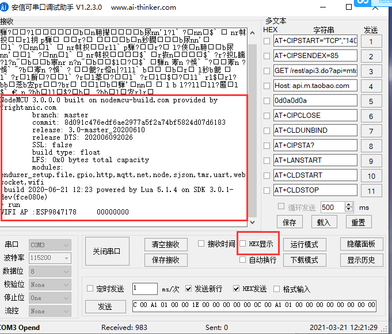Tick the HEX checkbox for AT+CIPSENDEX=85 row
The height and width of the screenshot is (334, 392).
click(267, 56)
